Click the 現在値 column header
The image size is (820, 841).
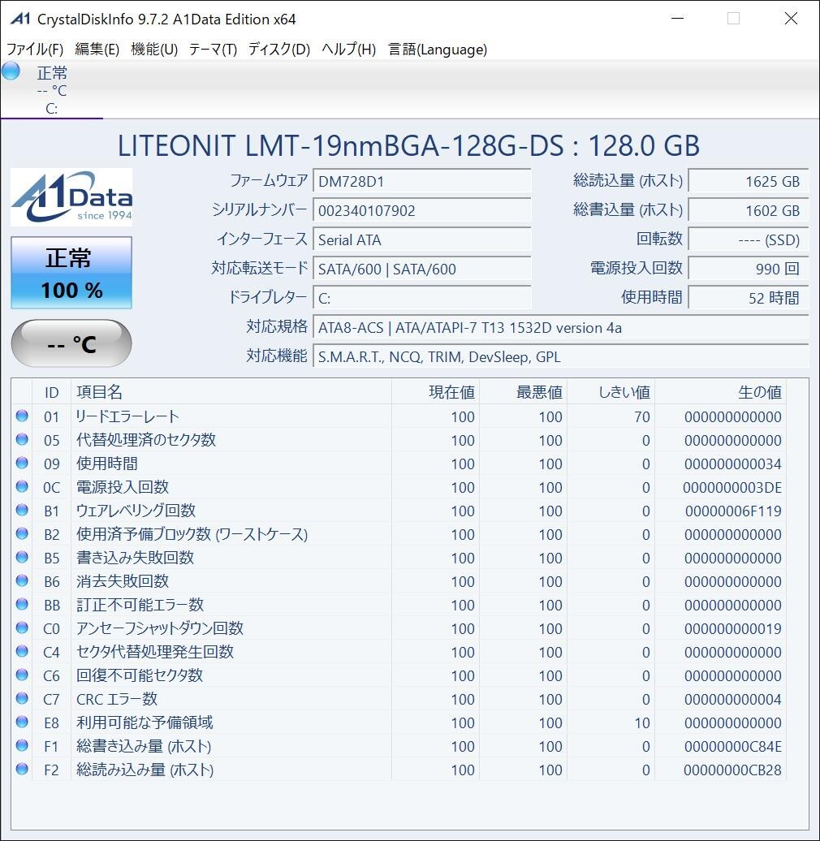(x=435, y=392)
